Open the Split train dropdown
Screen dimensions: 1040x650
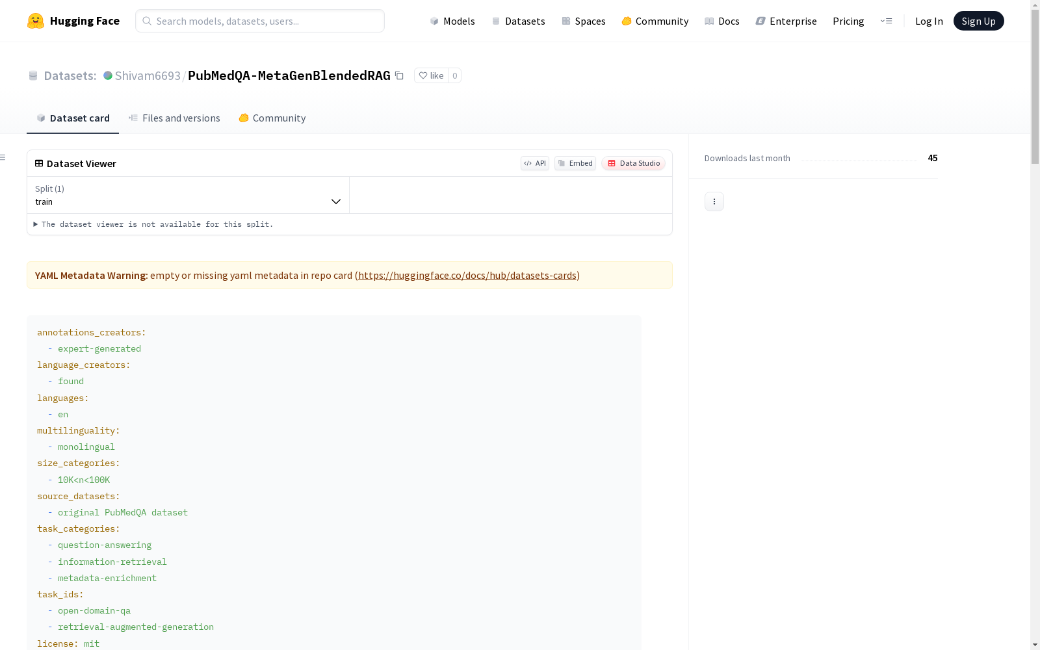tap(188, 195)
